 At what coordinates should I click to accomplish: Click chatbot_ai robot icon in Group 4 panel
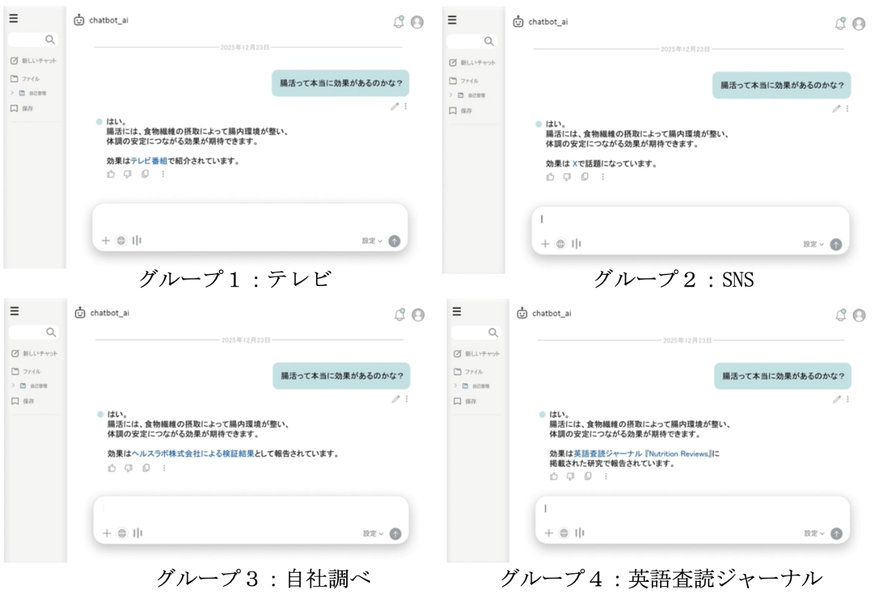click(522, 313)
